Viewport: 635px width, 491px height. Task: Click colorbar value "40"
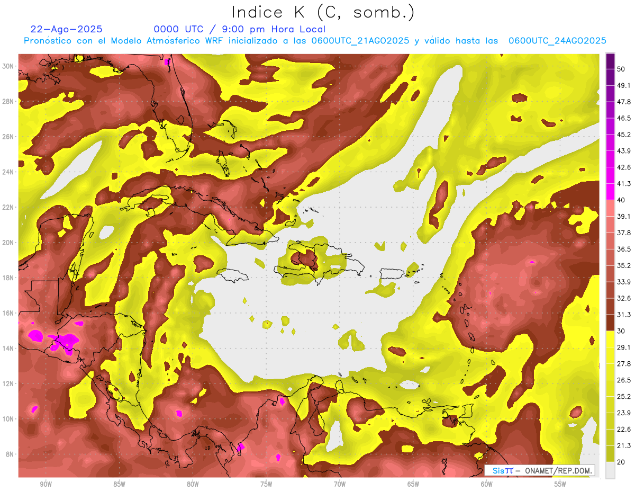click(x=622, y=200)
